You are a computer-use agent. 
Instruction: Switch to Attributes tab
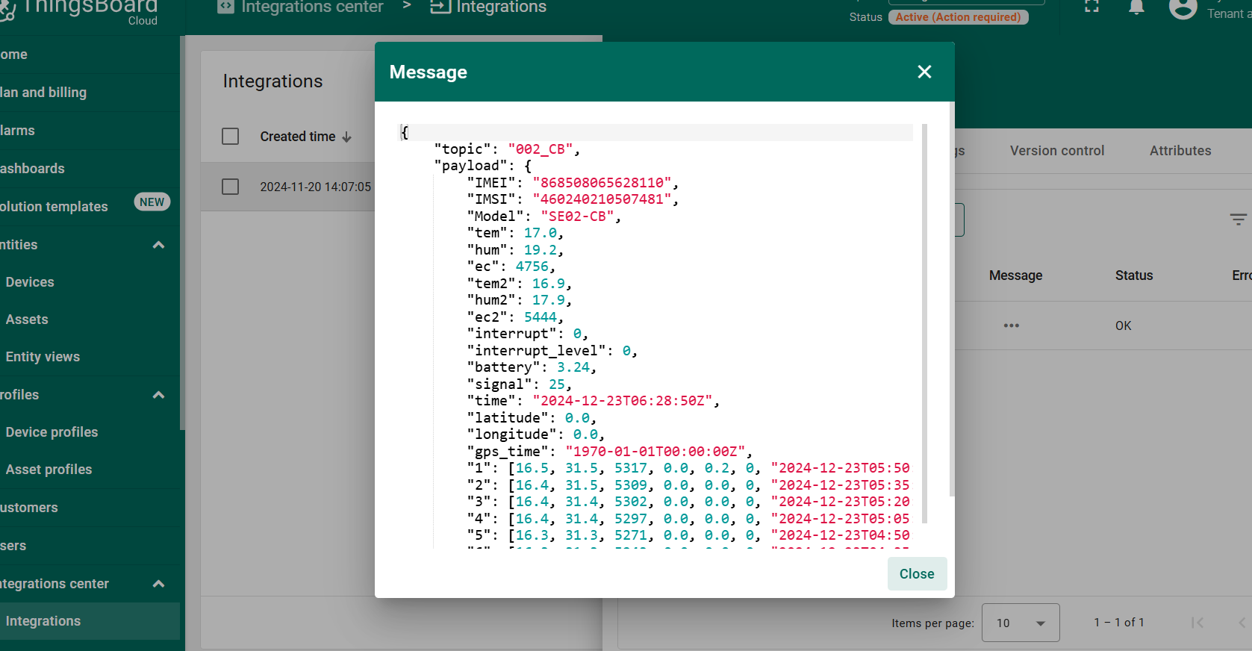pos(1180,151)
